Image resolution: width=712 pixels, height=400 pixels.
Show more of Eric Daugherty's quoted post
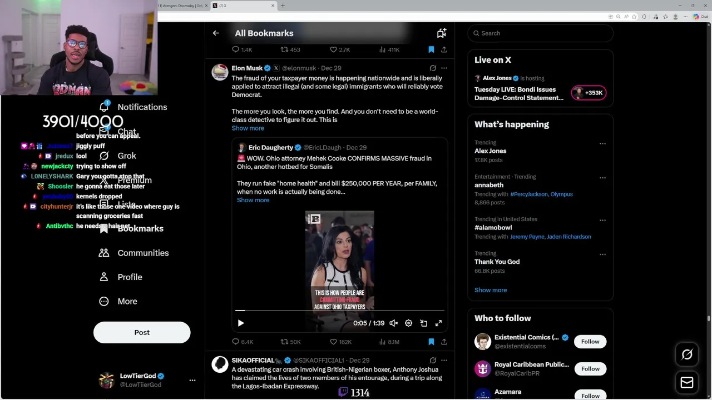click(x=253, y=200)
